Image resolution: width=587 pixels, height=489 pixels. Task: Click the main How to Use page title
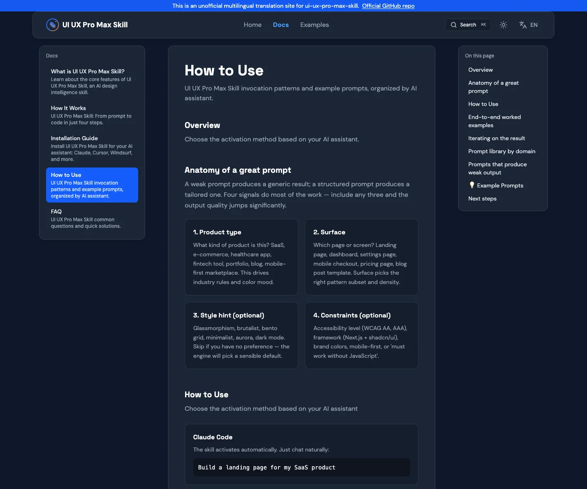point(224,70)
